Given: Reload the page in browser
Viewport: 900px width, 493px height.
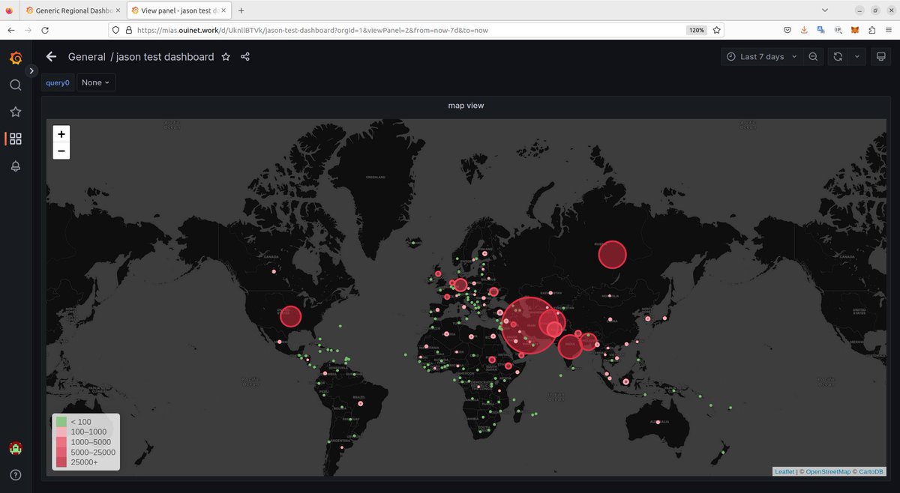Looking at the screenshot, I should pos(45,30).
